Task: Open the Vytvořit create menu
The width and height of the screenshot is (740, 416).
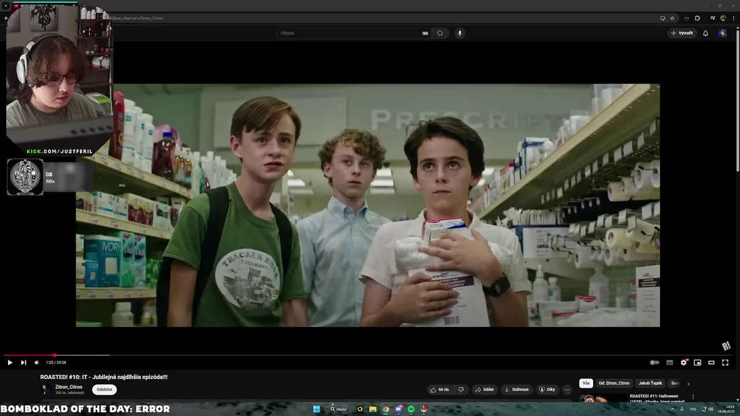Action: [682, 33]
